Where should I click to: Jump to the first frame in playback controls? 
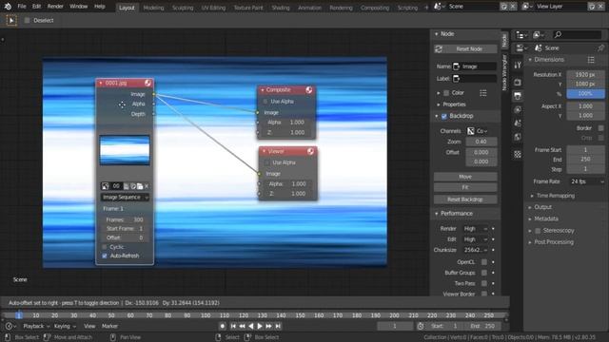[x=233, y=327]
